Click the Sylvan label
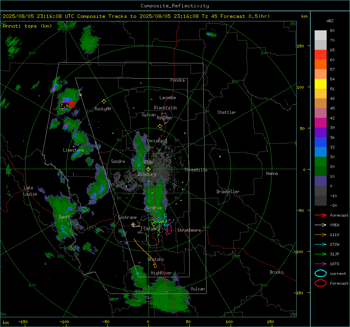This screenshot has width=350, height=327. [149, 115]
